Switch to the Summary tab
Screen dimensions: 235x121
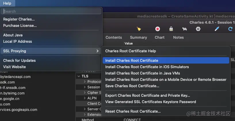pos(138,38)
